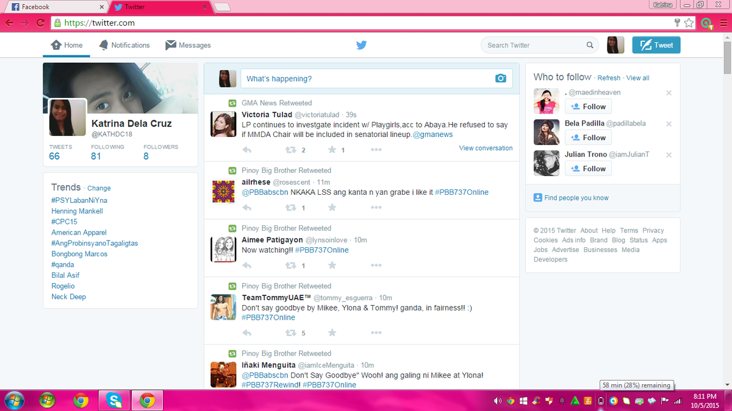Image resolution: width=732 pixels, height=411 pixels.
Task: Open the Bongbong Marcos trend
Action: [79, 254]
